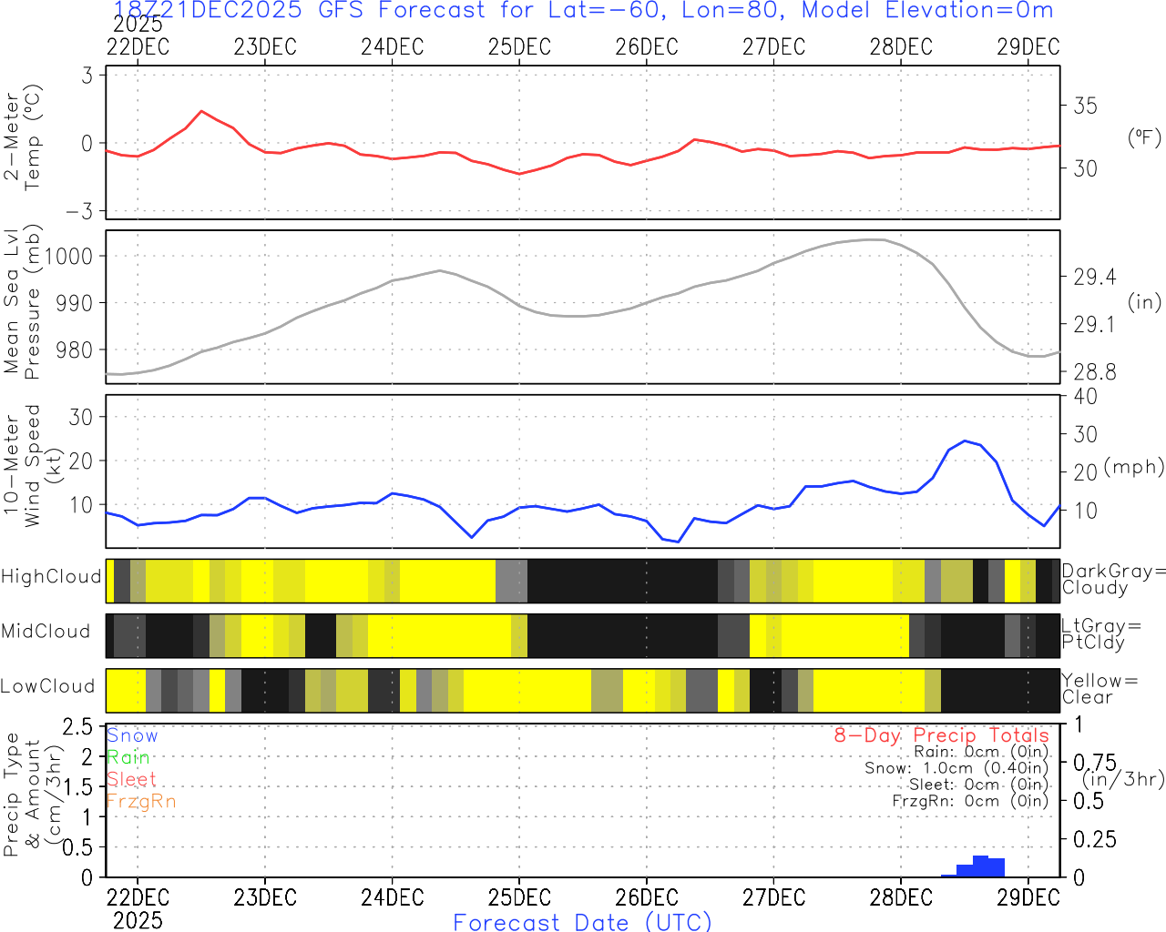This screenshot has width=1166, height=932.
Task: Click the 28DEC marker on bottom axis
Action: pos(901,897)
